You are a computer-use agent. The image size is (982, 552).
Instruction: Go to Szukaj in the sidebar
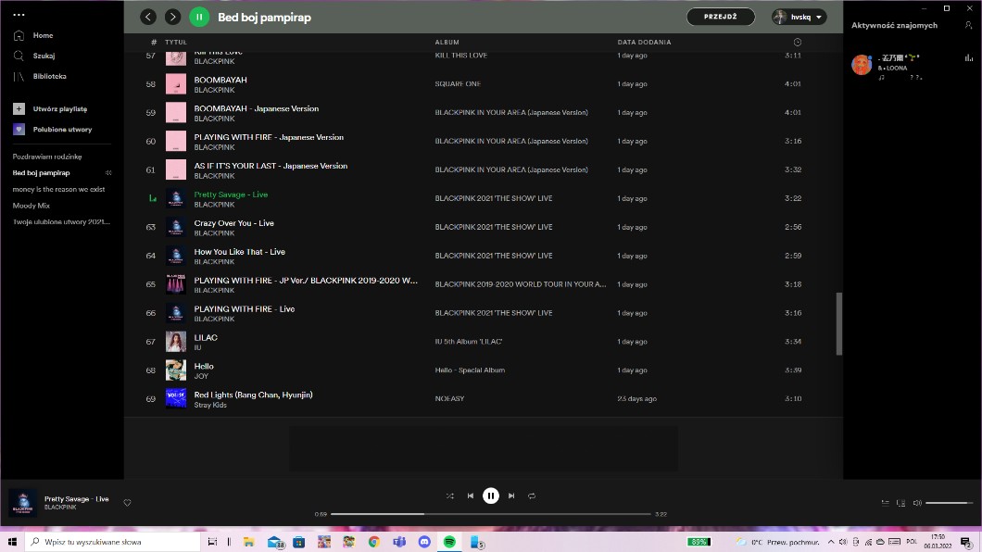pyautogui.click(x=44, y=56)
